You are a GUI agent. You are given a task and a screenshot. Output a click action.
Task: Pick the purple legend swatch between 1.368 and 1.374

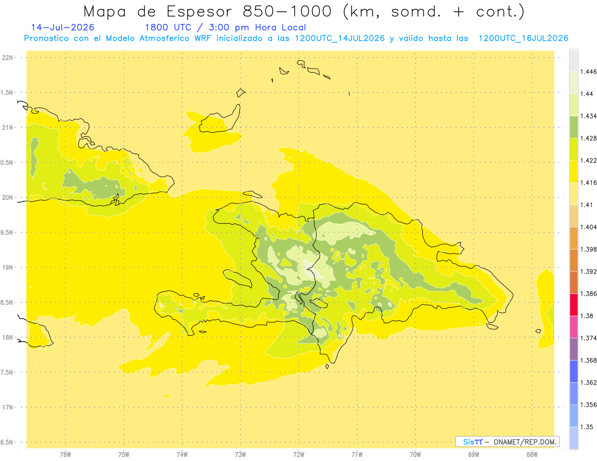click(x=574, y=349)
